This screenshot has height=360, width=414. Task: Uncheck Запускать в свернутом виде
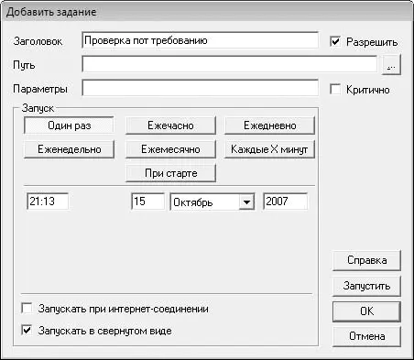[27, 331]
